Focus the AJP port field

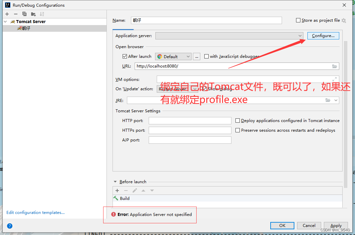point(190,140)
